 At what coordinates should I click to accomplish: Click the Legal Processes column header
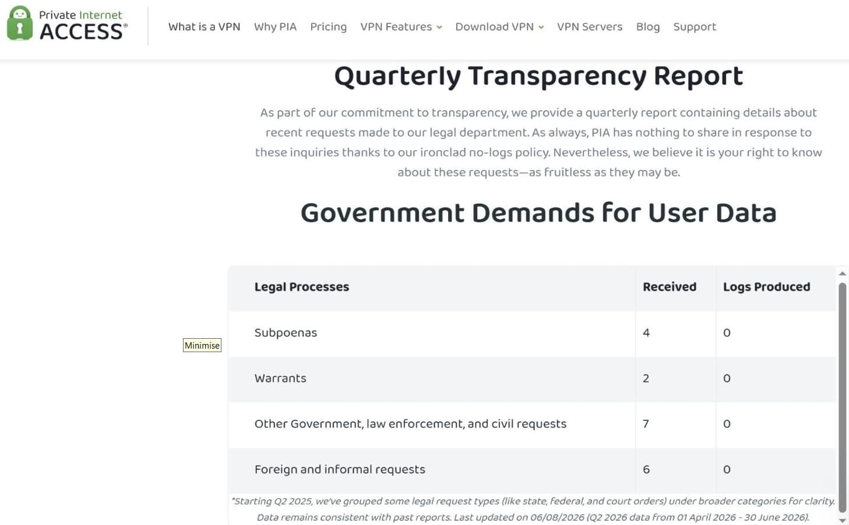(x=302, y=287)
